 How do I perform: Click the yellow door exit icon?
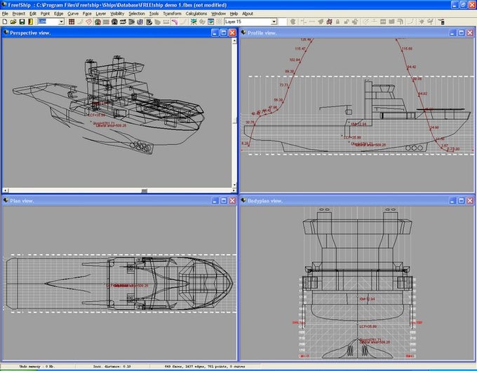coord(30,22)
